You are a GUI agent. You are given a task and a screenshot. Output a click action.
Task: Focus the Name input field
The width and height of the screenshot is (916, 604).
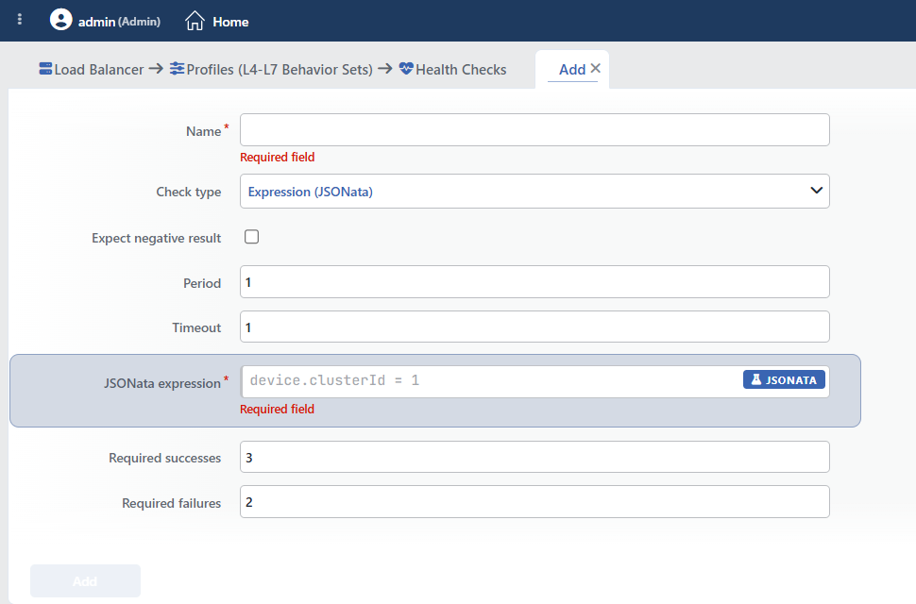[x=534, y=129]
